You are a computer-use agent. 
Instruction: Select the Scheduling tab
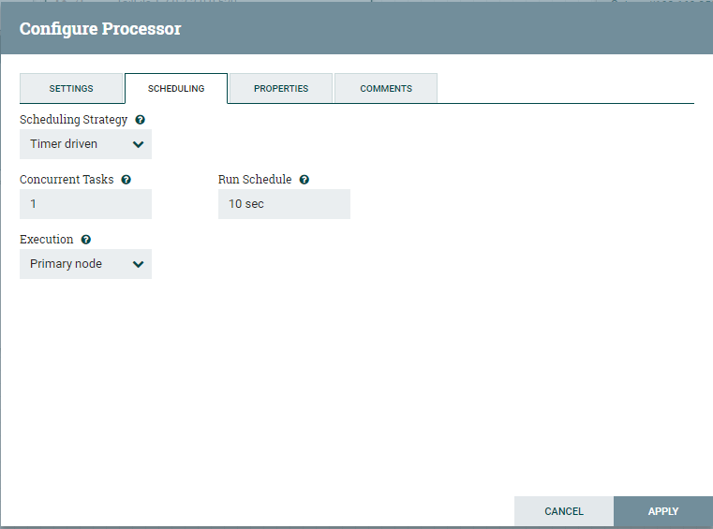pos(176,88)
